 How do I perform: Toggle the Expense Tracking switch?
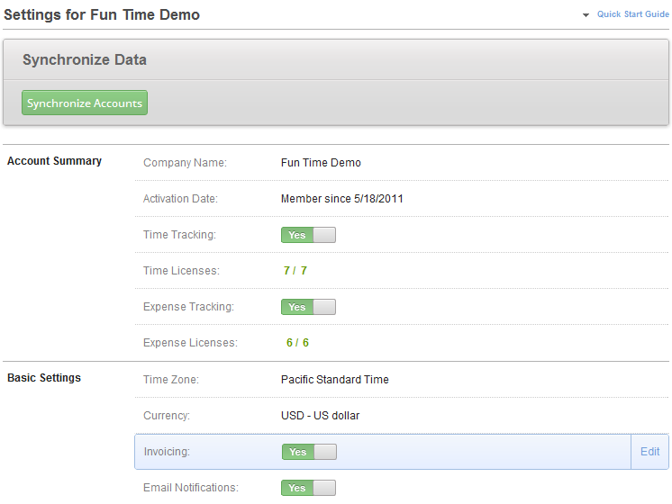click(308, 307)
